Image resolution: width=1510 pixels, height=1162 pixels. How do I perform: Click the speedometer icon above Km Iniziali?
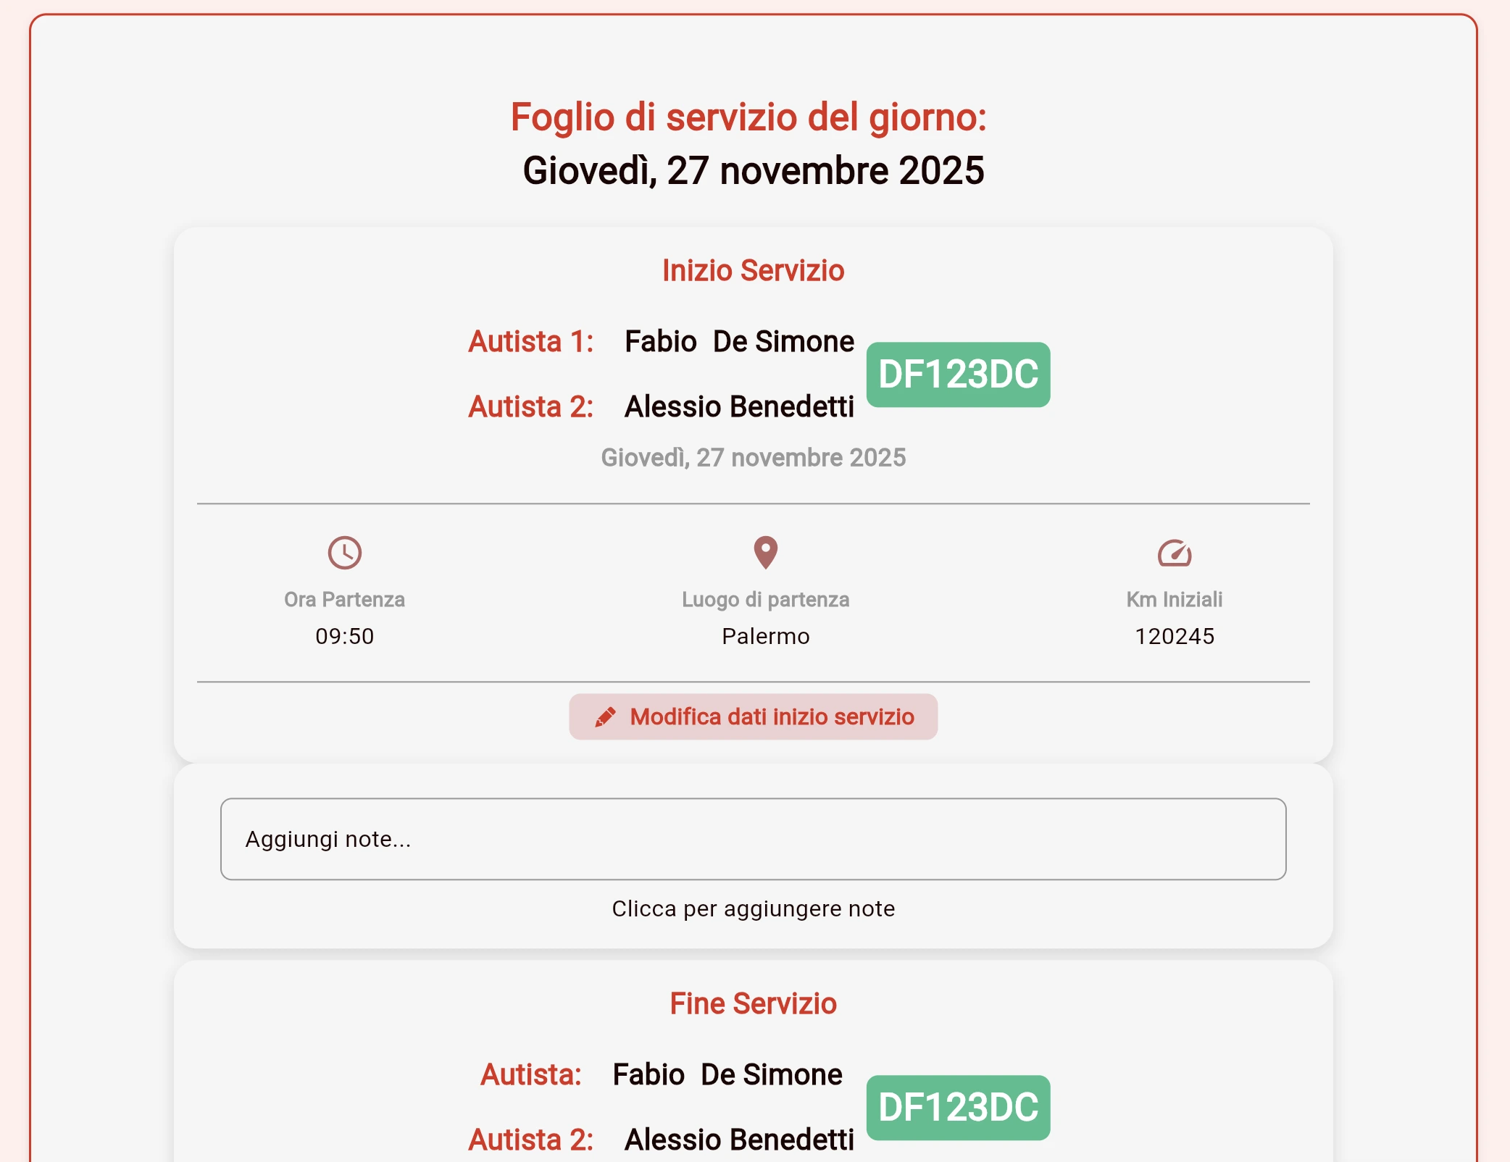(1175, 553)
